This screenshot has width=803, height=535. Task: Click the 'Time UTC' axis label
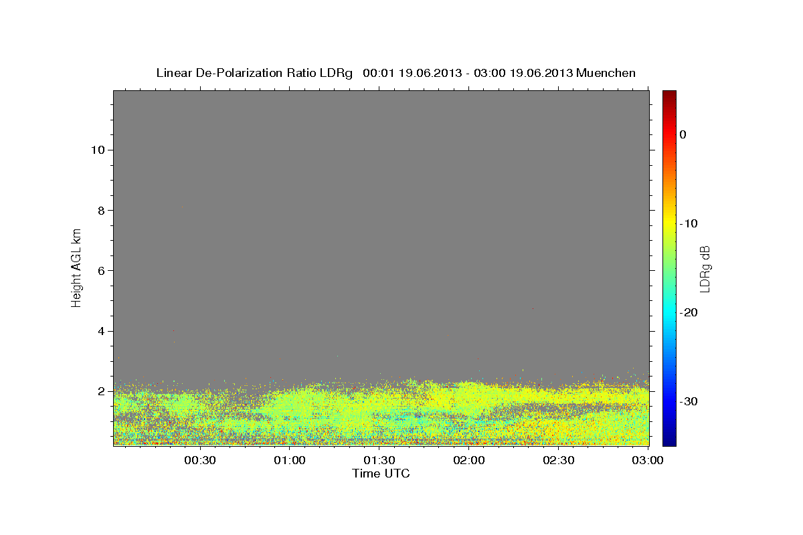tap(381, 473)
